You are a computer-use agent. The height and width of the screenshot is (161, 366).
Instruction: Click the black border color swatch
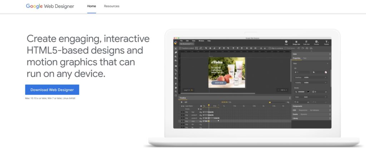[x=308, y=92]
